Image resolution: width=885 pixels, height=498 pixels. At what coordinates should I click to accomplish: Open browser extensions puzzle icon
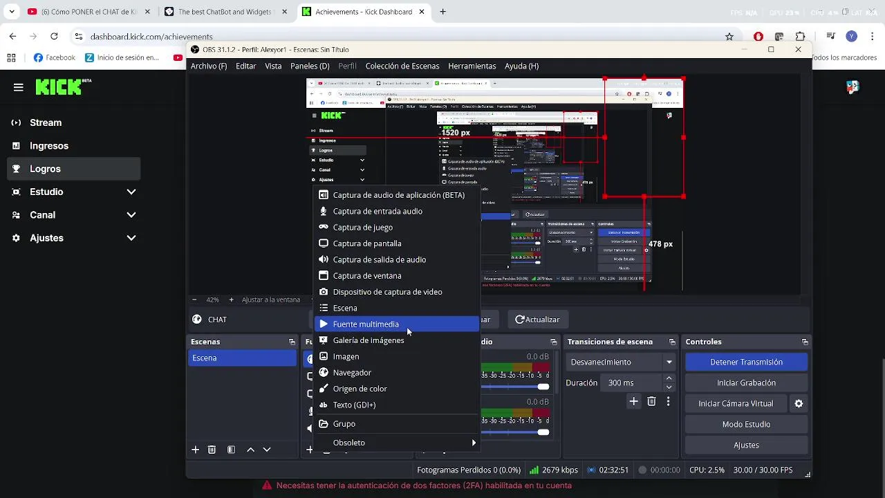click(800, 37)
